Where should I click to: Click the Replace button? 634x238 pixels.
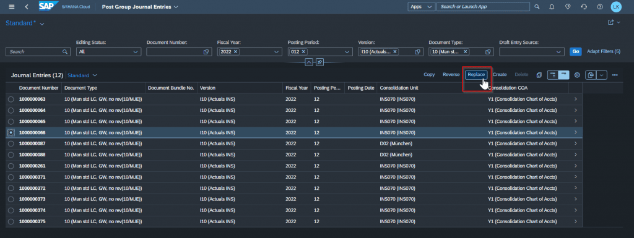(x=476, y=75)
